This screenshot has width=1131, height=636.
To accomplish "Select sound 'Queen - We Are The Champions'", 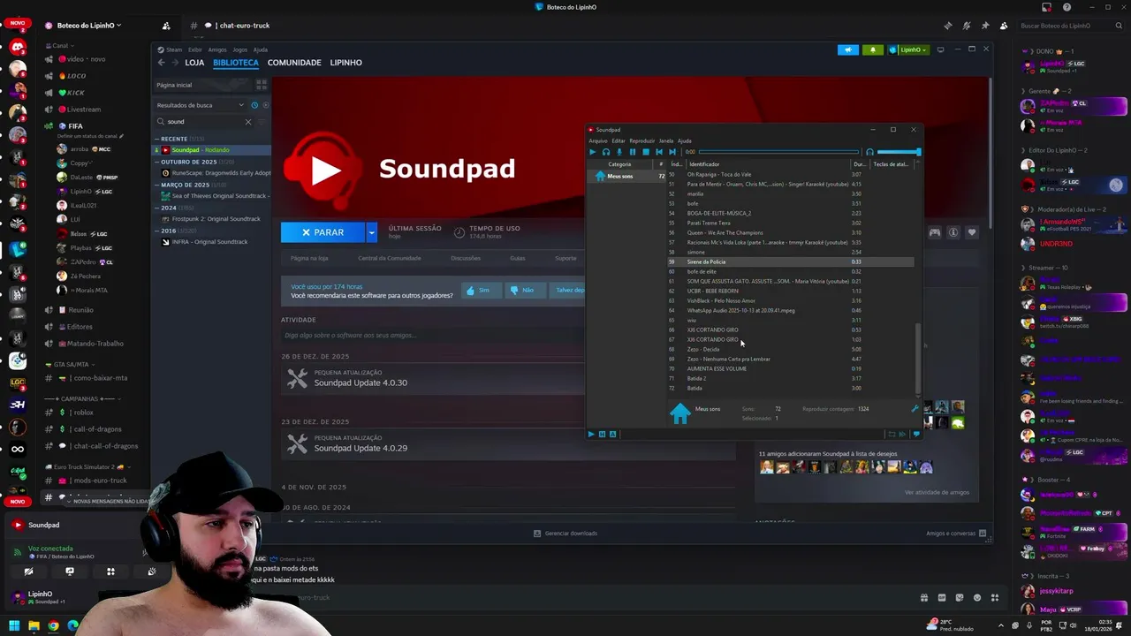I will click(725, 232).
